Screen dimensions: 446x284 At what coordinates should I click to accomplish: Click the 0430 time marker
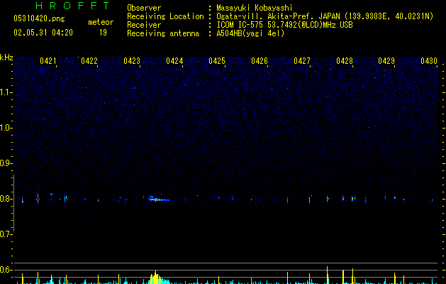429,61
